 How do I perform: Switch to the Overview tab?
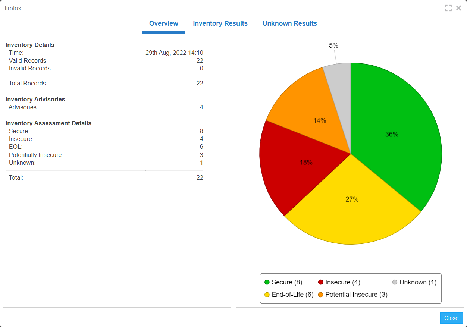pyautogui.click(x=164, y=23)
